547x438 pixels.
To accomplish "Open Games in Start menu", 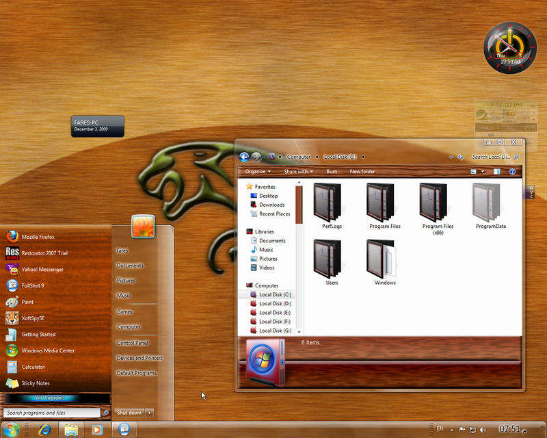I will click(124, 311).
